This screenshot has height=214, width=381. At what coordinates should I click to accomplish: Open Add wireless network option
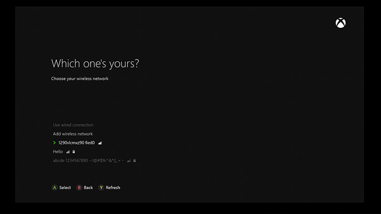tap(73, 134)
